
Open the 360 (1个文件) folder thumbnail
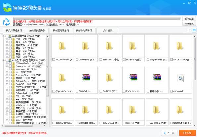[x=133, y=110]
